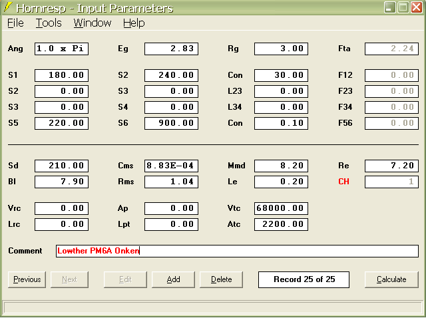The height and width of the screenshot is (318, 426).
Task: Click the F34 field
Action: (391, 107)
